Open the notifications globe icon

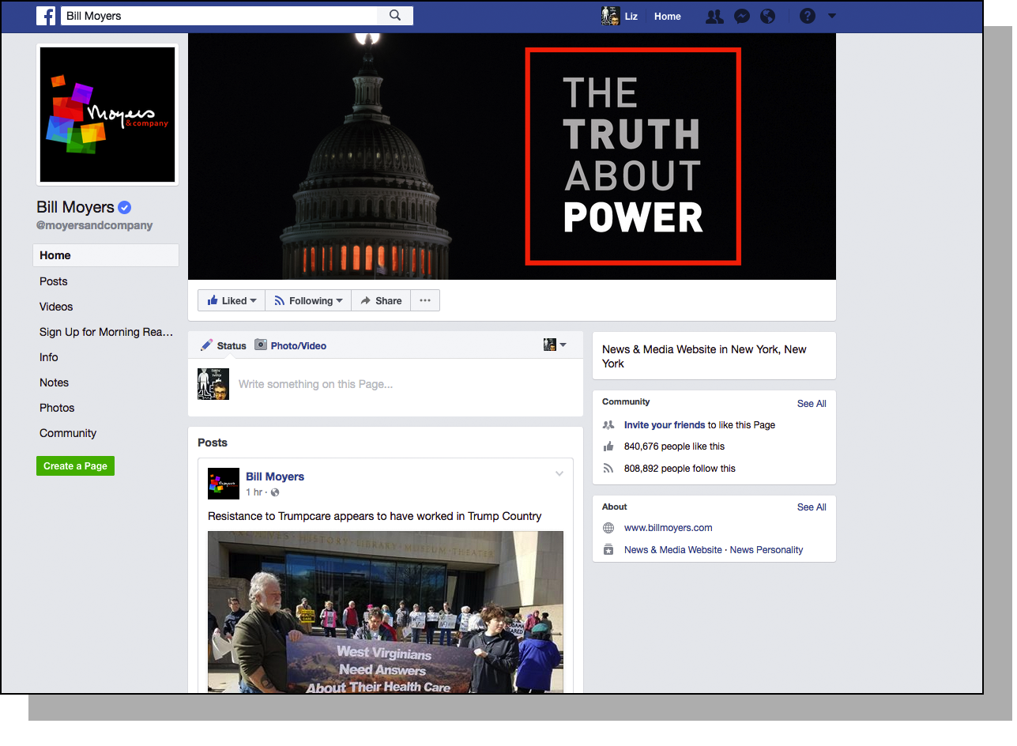pos(767,16)
